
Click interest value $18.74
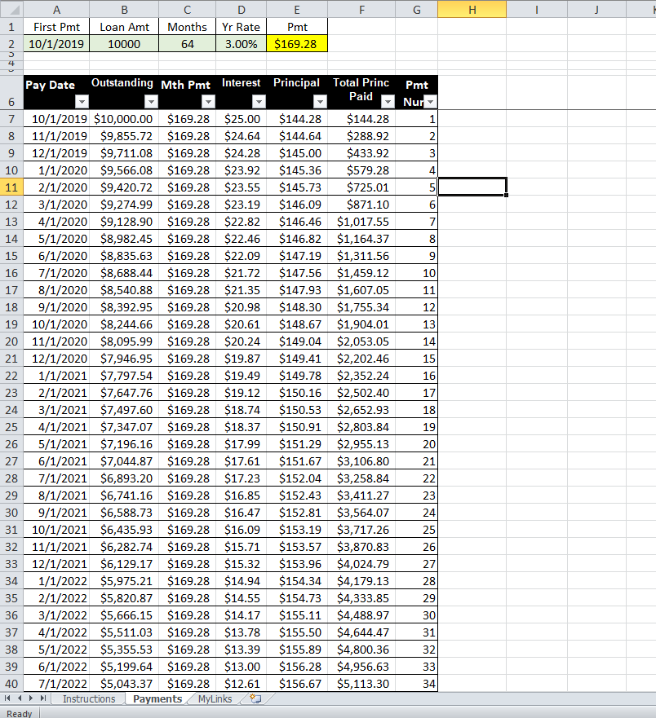point(242,410)
